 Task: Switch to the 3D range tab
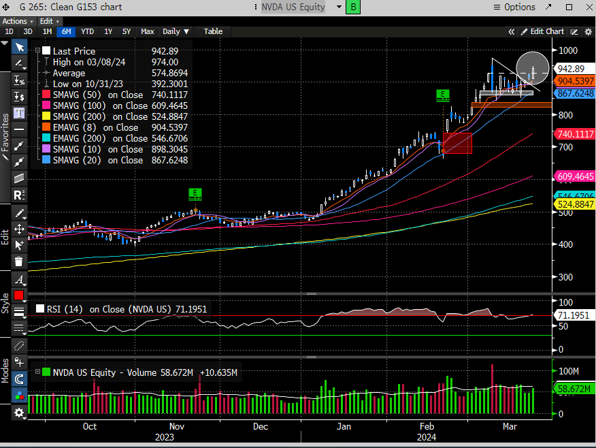click(x=28, y=31)
